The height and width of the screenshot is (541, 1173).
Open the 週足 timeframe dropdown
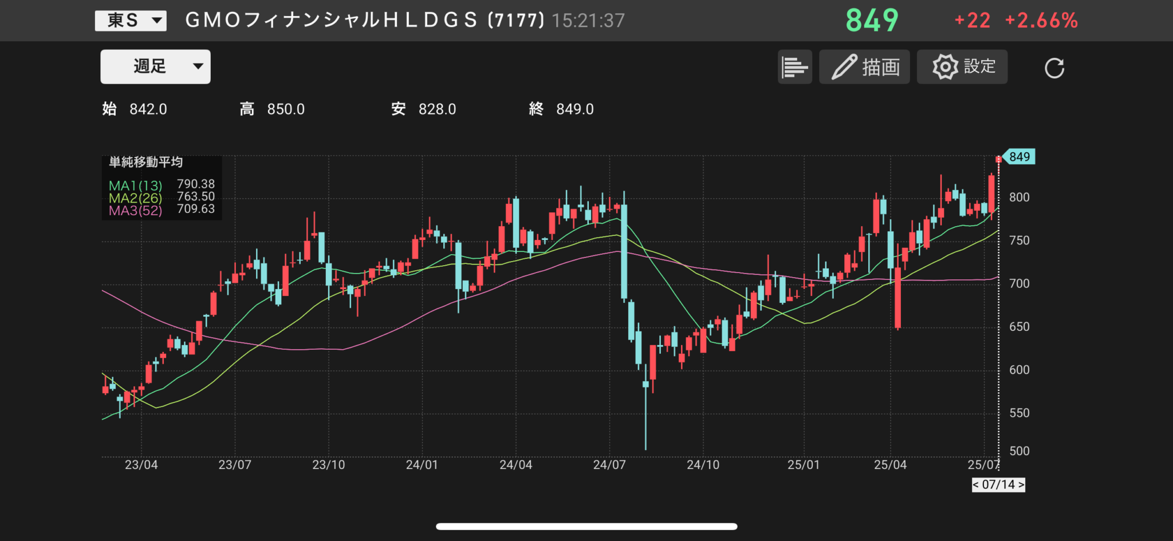click(x=155, y=66)
